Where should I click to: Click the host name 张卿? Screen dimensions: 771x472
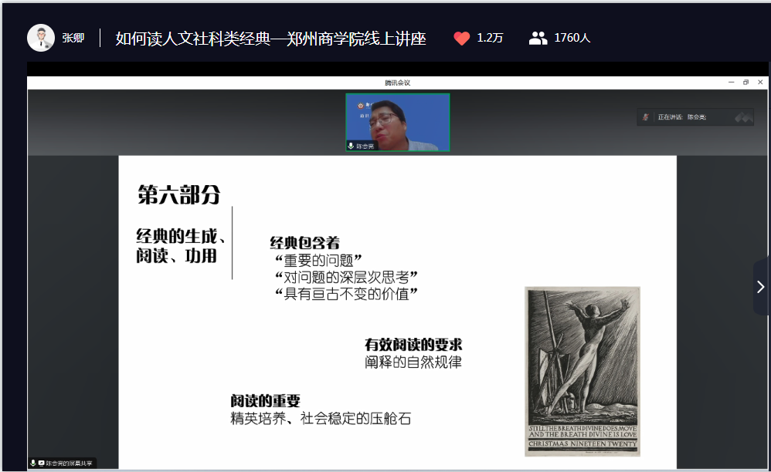(73, 39)
